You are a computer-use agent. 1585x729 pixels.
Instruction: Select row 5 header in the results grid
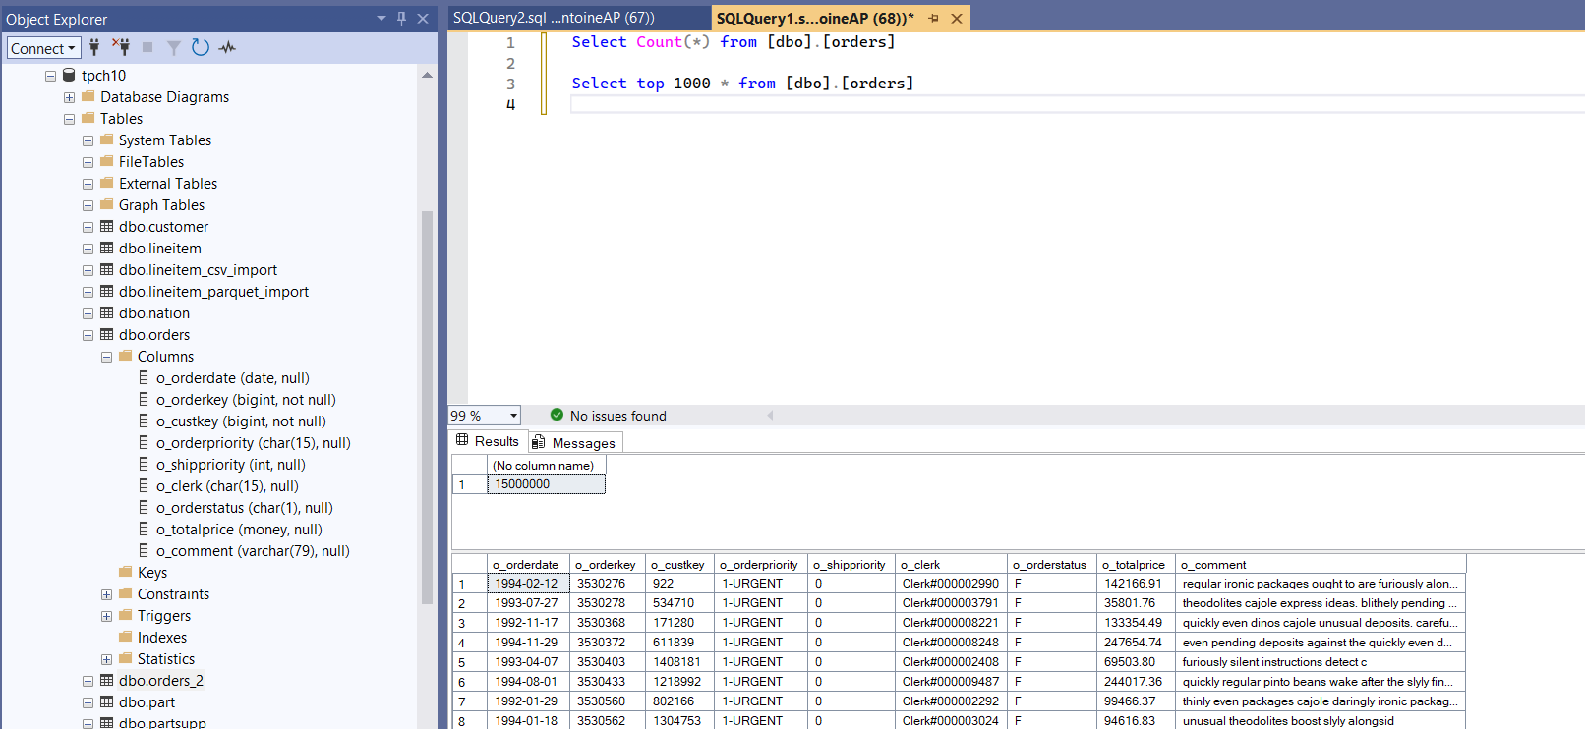coord(469,662)
